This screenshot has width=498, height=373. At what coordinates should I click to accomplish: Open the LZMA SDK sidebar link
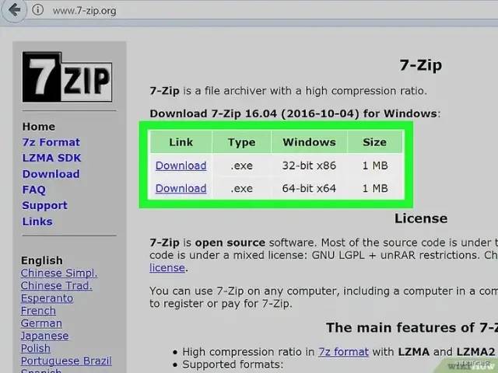coord(52,158)
